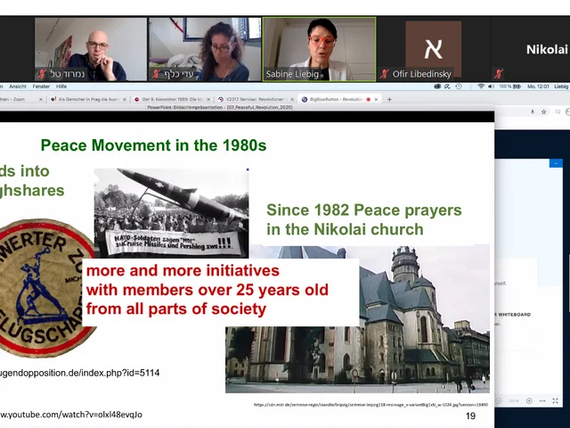Open Time Machine status icon

[x=459, y=86]
